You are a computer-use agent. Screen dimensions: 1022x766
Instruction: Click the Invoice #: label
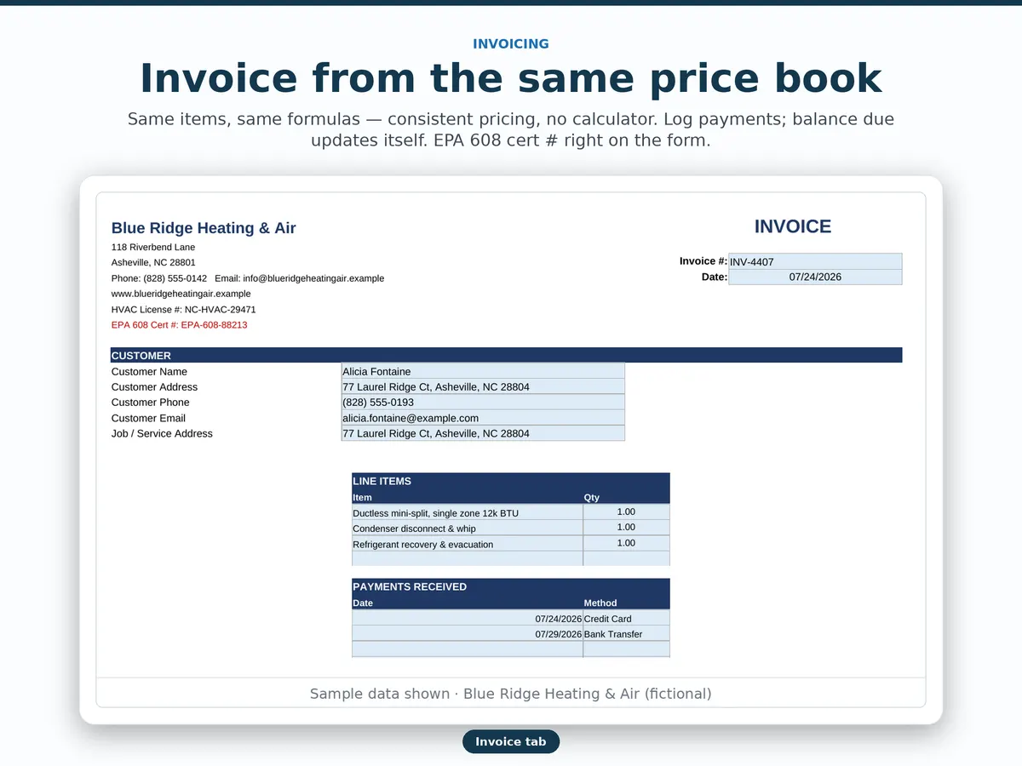coord(703,261)
